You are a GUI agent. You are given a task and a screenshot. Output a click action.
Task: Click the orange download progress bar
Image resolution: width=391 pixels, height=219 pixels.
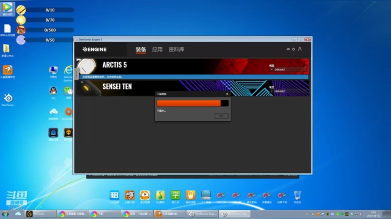tap(192, 103)
